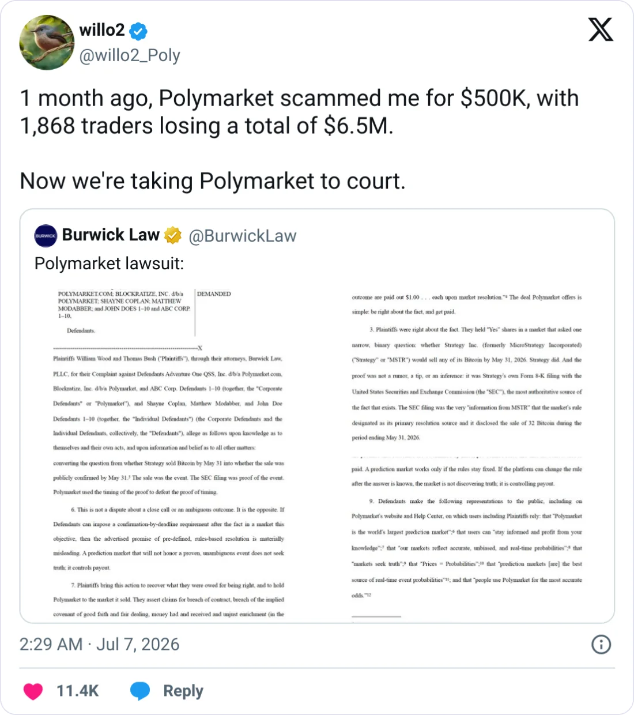Screen dimensions: 634x715
Task: Click the X logo icon
Action: point(601,29)
